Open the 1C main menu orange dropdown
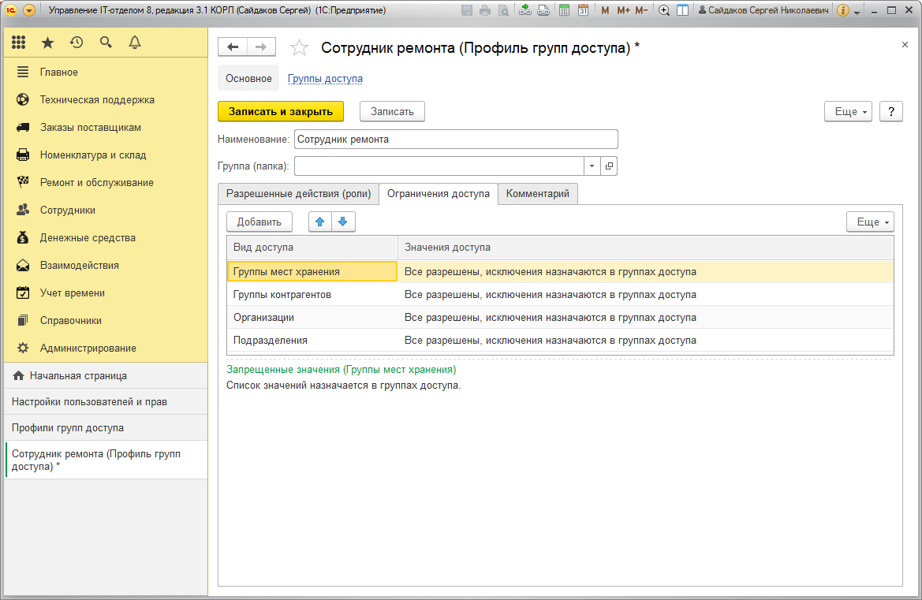 pyautogui.click(x=29, y=10)
